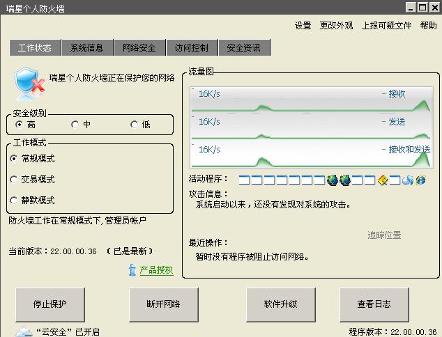Open the 设置 menu

[303, 26]
